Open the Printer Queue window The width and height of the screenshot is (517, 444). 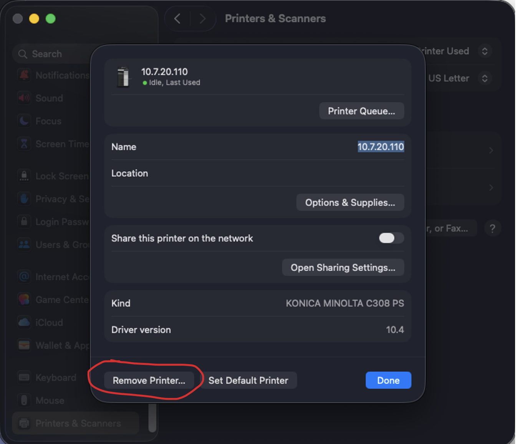coord(361,111)
